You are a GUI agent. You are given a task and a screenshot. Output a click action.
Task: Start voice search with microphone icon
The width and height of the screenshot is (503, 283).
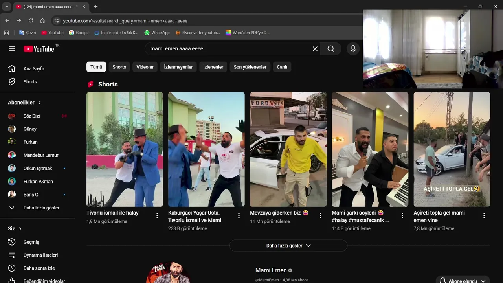353,49
